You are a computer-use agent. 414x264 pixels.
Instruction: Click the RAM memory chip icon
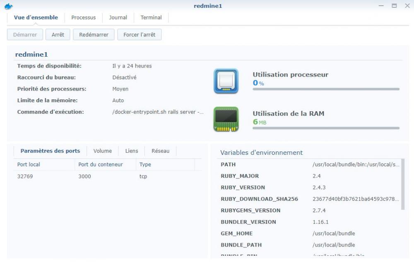[226, 119]
